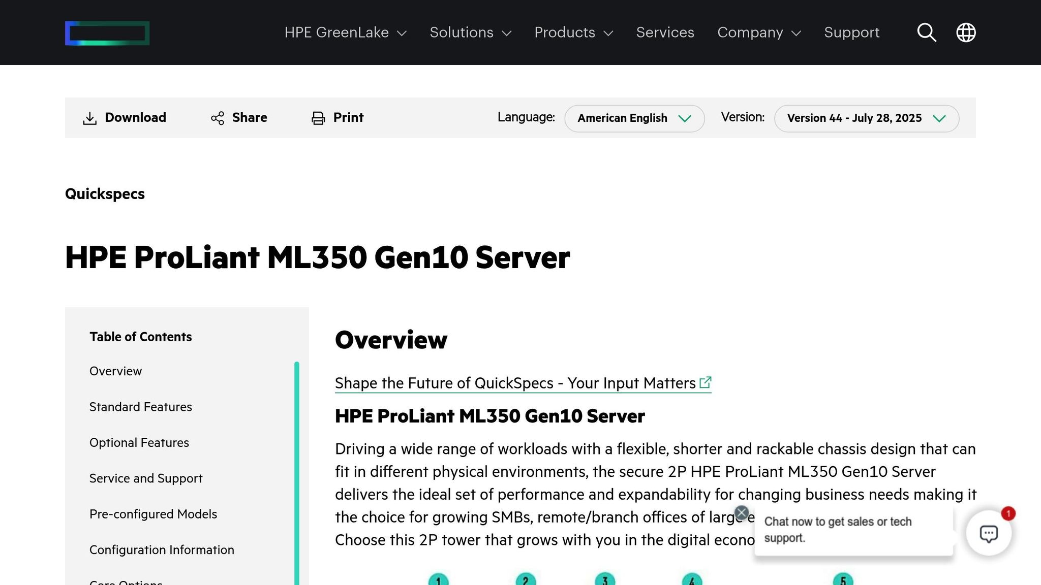Image resolution: width=1041 pixels, height=585 pixels.
Task: Click the green contents scrollbar
Action: [x=297, y=473]
